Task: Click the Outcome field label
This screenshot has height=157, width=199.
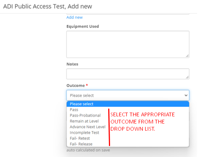Action: pos(76,85)
